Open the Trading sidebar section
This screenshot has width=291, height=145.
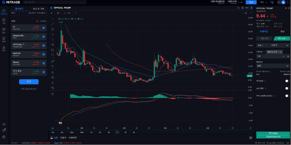click(x=4, y=12)
